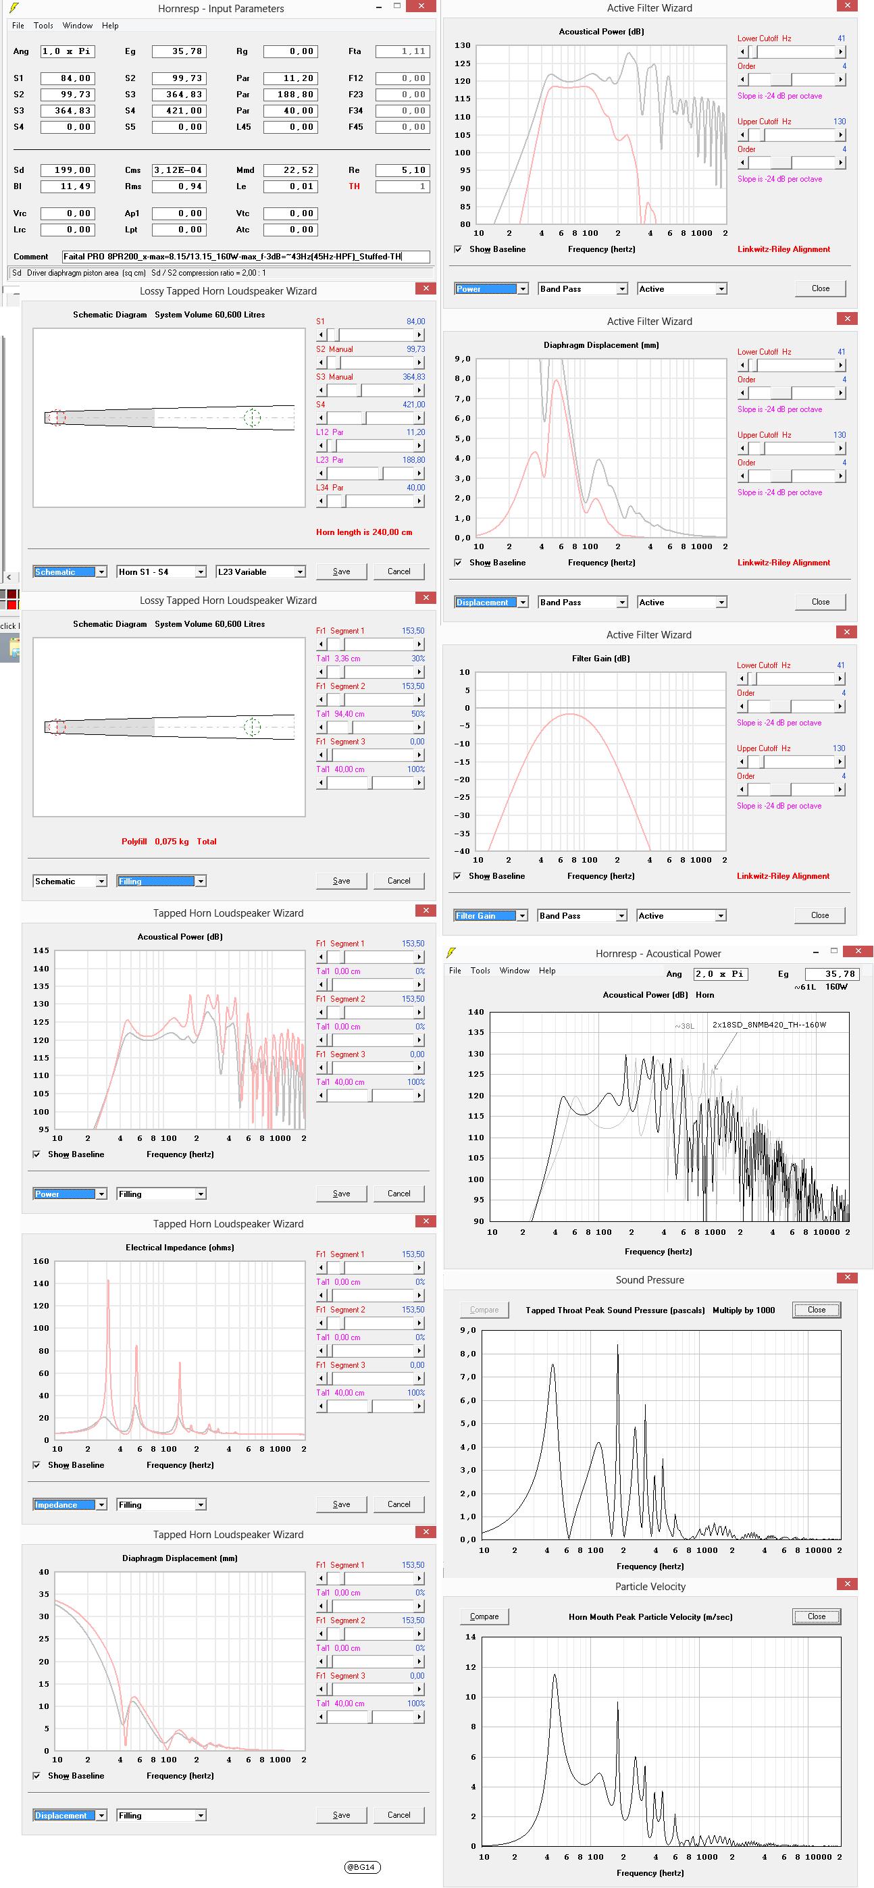Click the S4 slider thumb in Lossy wizard
Image resolution: width=874 pixels, height=1888 pixels.
click(364, 417)
